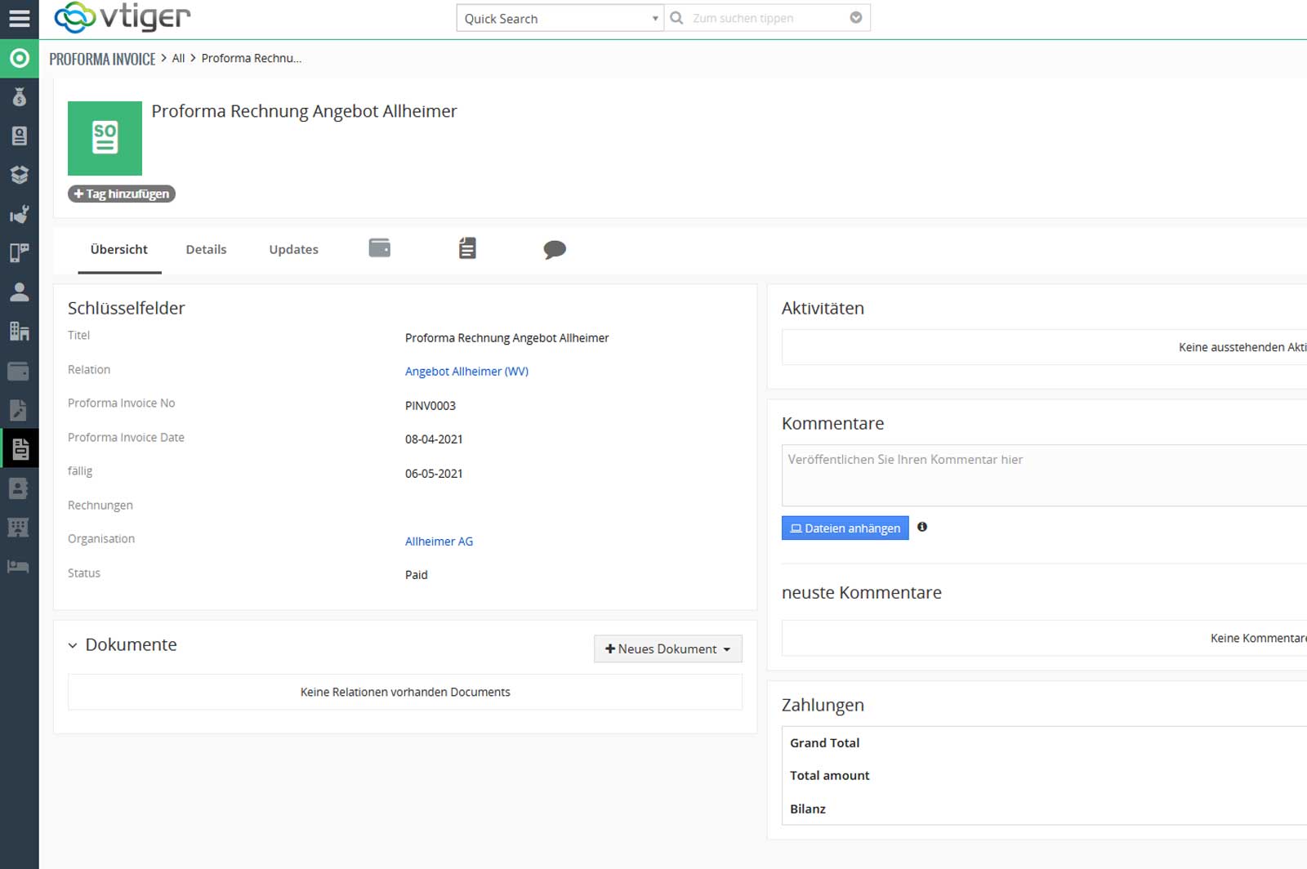Open the Organizations building icon in sidebar
The height and width of the screenshot is (869, 1307).
20,332
